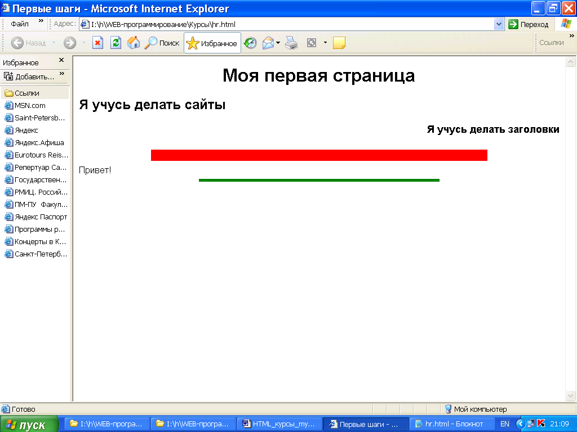Go to Home page icon

coord(134,43)
